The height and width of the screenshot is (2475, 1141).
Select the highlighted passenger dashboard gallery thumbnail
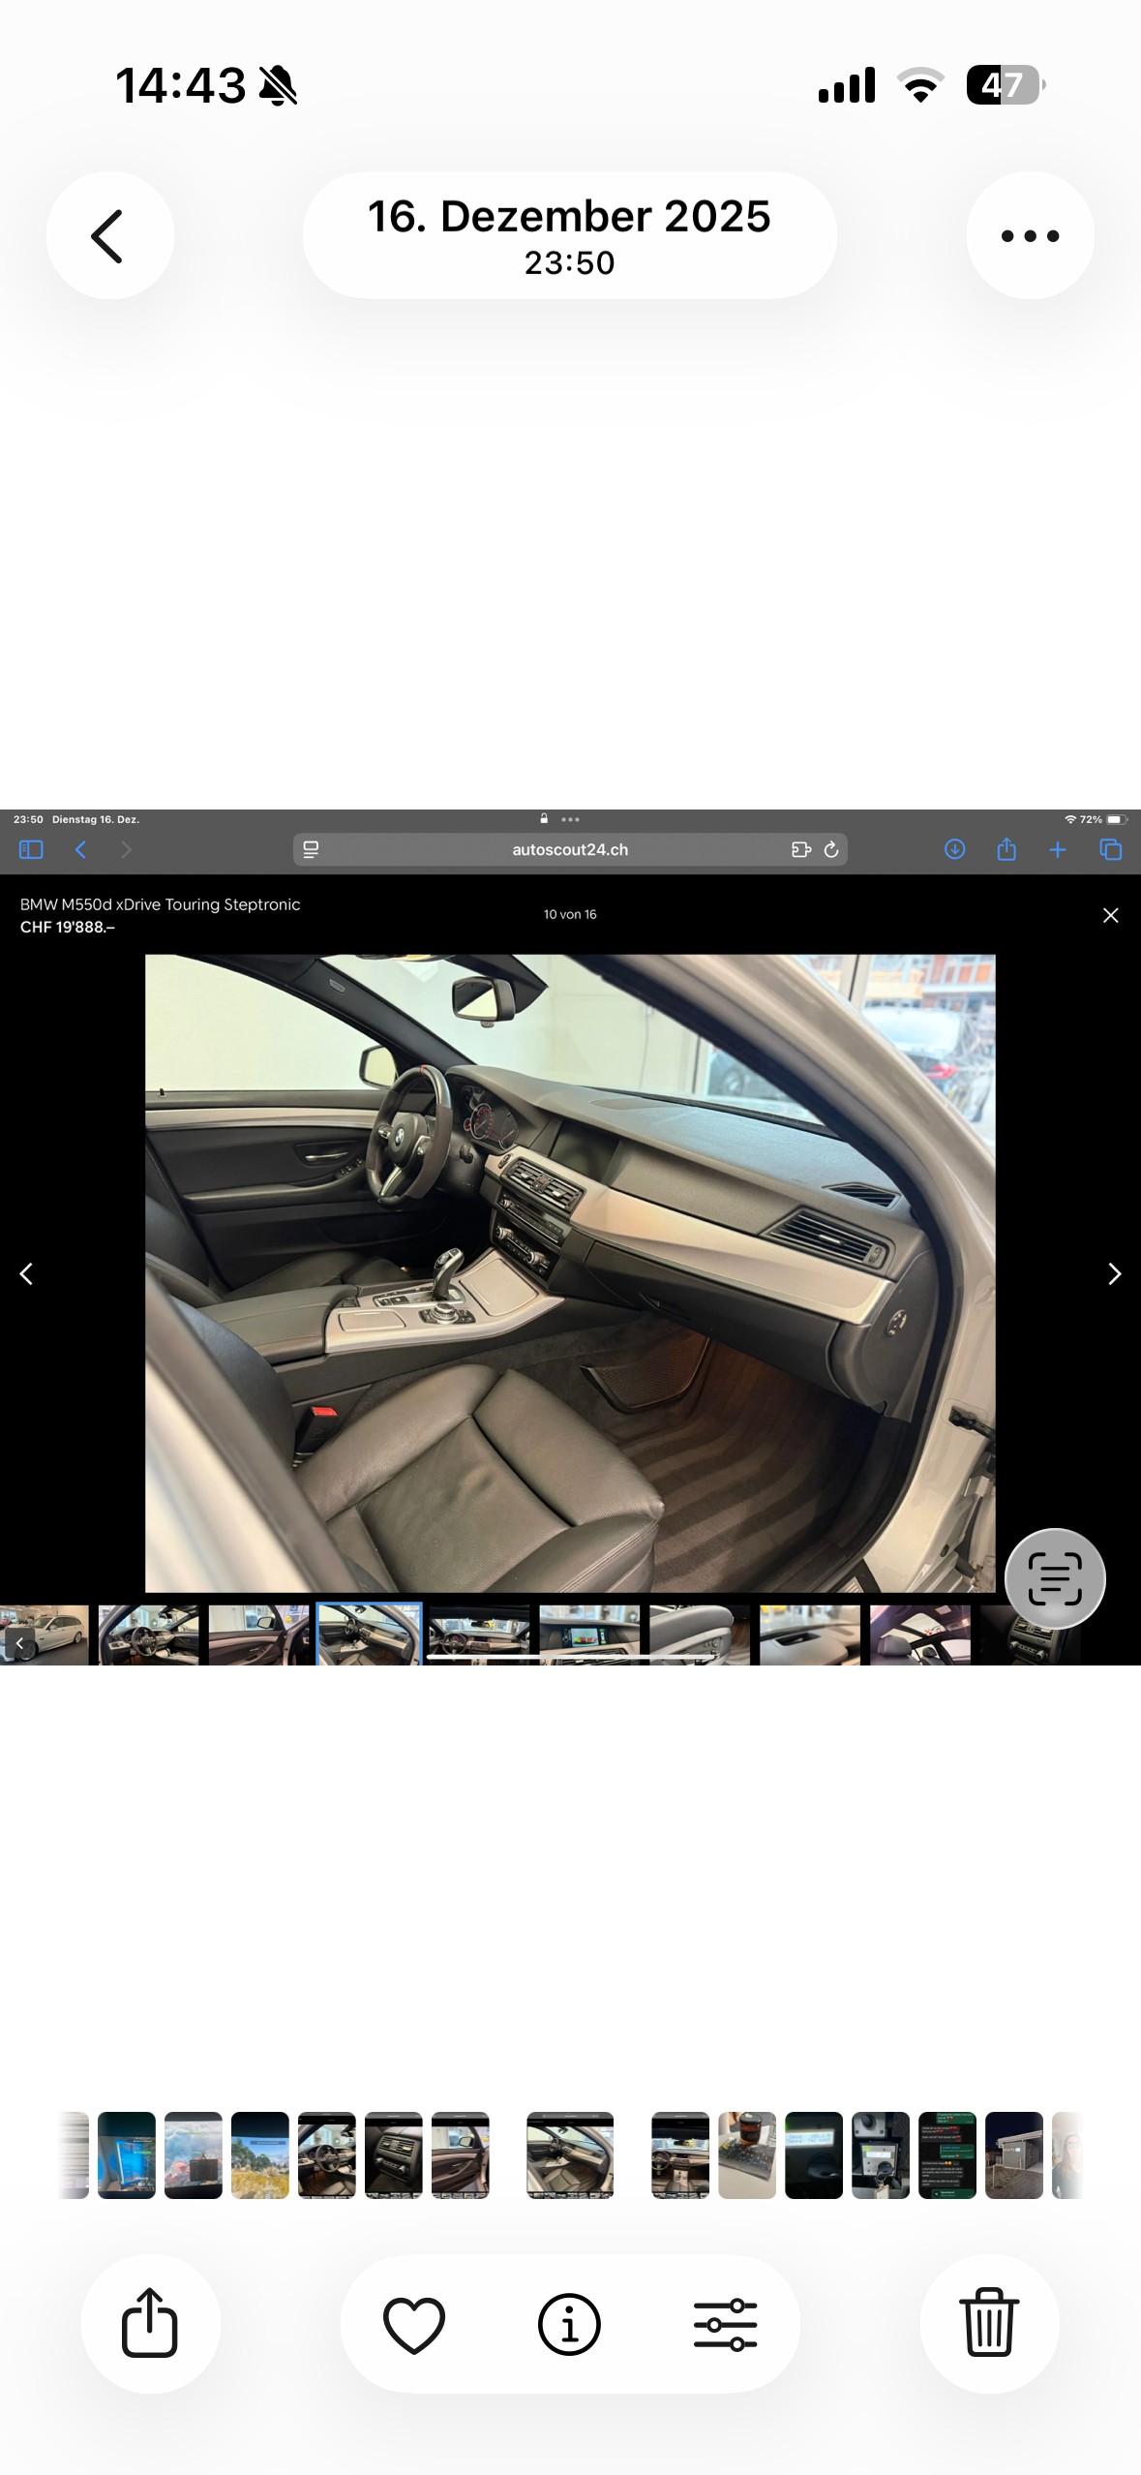(369, 1635)
